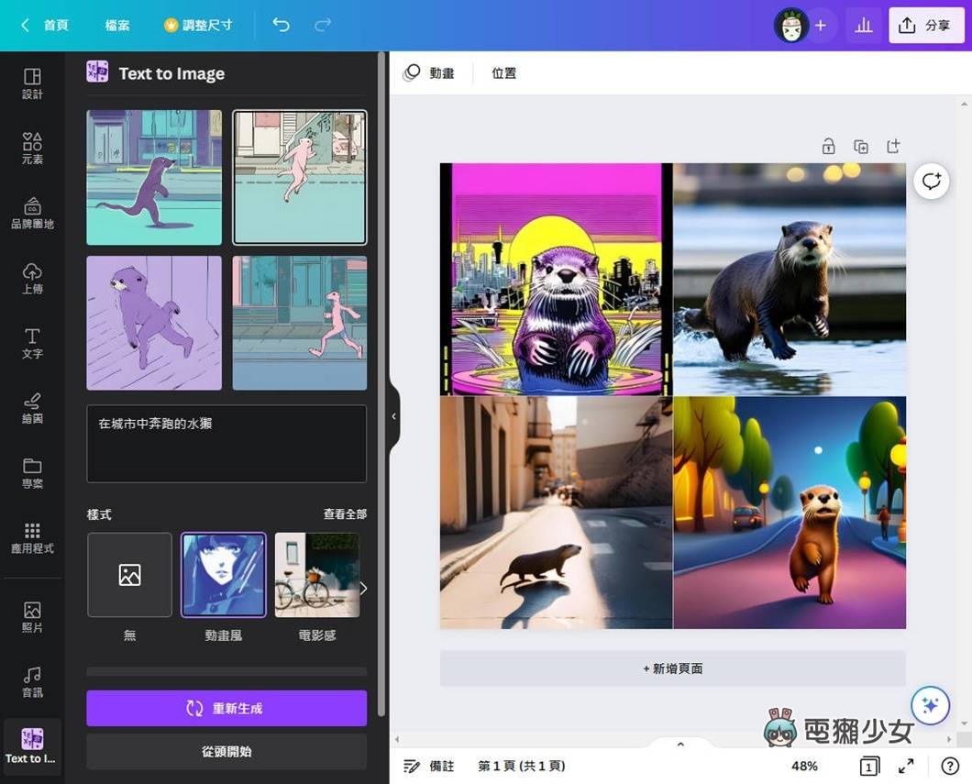Select the 無 style option
Image resolution: width=972 pixels, height=784 pixels.
click(x=128, y=575)
